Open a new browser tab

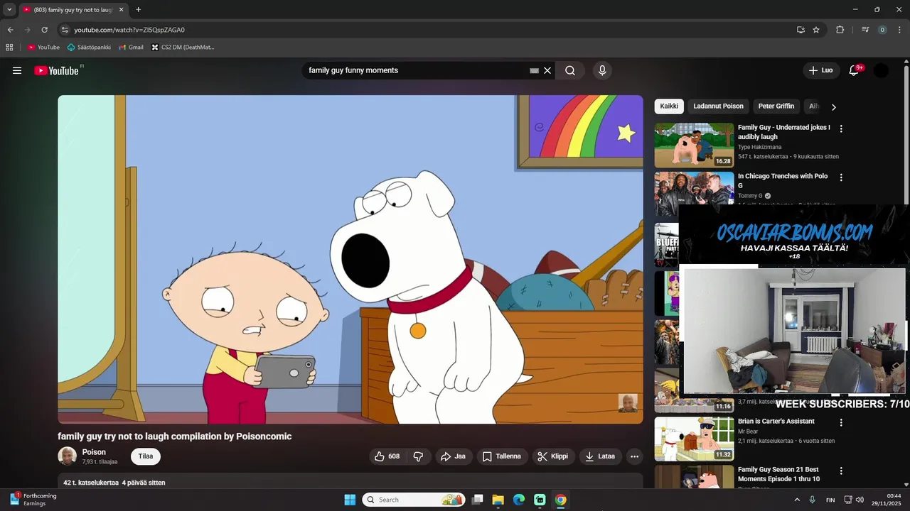click(138, 10)
